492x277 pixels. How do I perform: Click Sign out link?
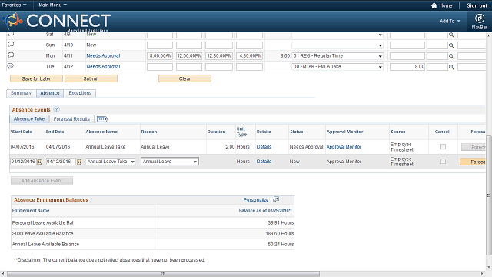[x=477, y=5]
